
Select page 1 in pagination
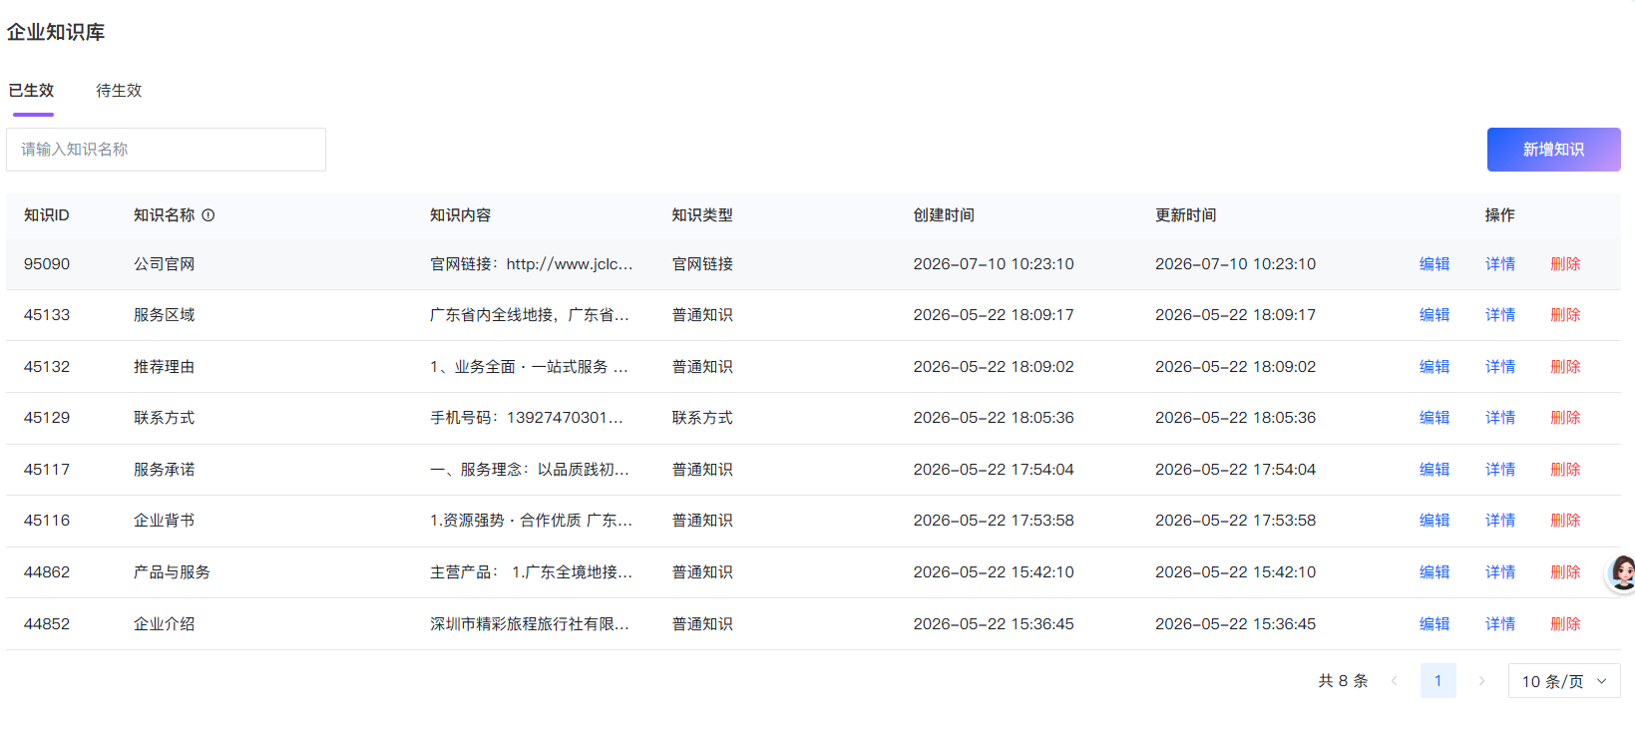point(1437,681)
